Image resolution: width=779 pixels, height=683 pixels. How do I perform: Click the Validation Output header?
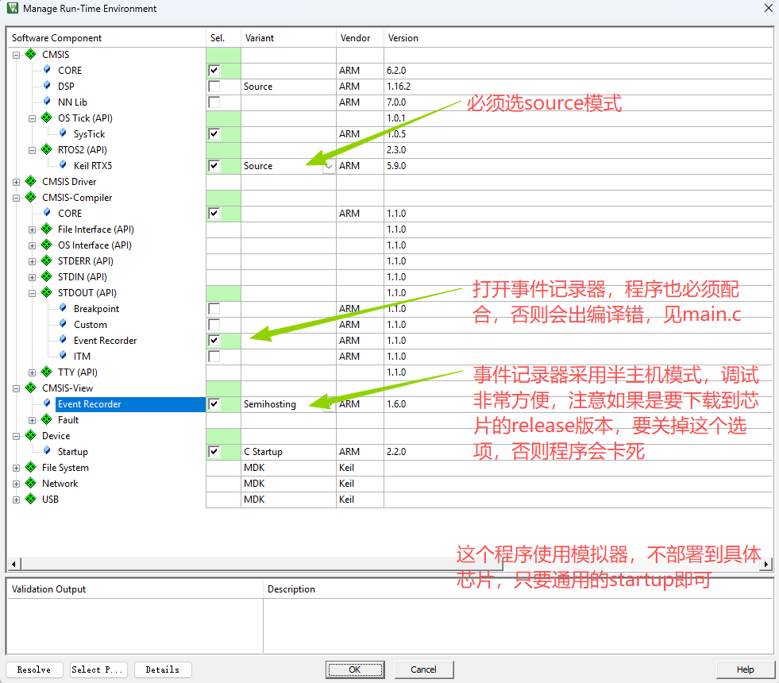pyautogui.click(x=135, y=589)
